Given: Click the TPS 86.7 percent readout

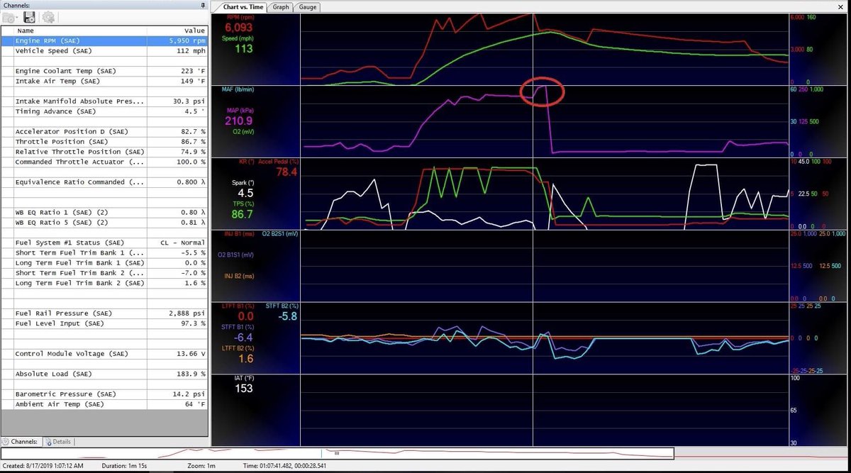Looking at the screenshot, I should click(x=241, y=213).
